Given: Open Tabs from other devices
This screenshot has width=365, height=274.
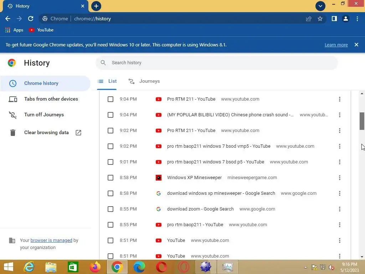Looking at the screenshot, I should point(45,99).
